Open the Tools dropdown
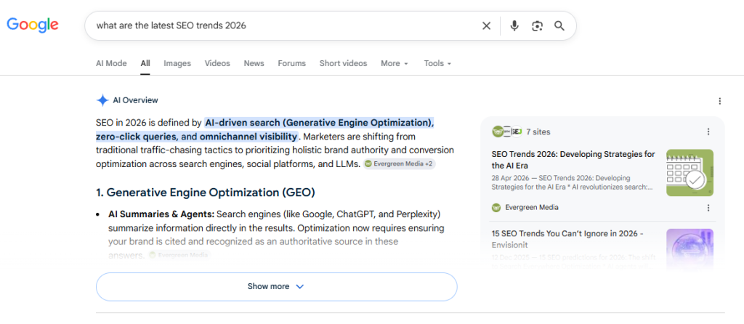744x324 pixels. pos(437,63)
